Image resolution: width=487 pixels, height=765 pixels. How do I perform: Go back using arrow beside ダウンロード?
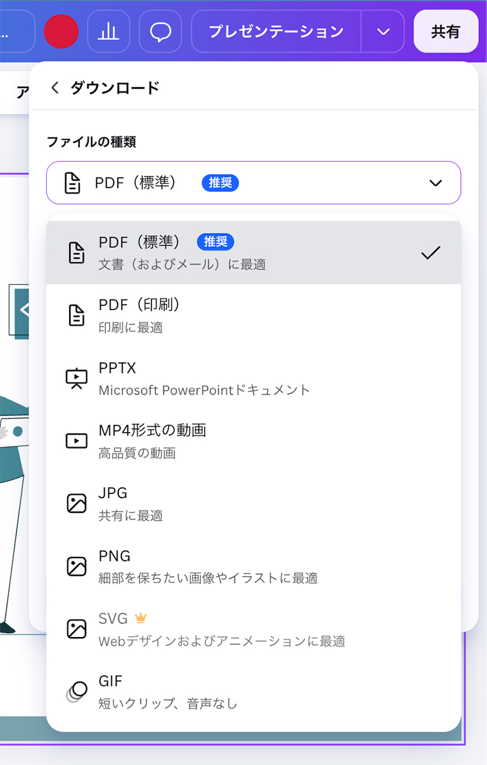tap(55, 88)
